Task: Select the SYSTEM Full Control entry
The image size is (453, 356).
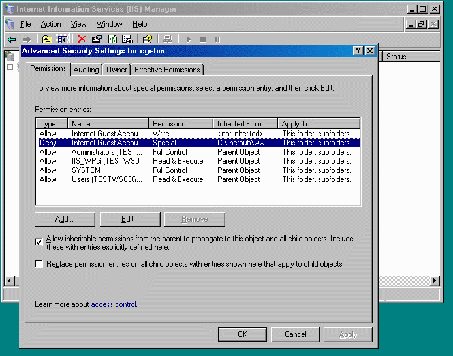Action: click(x=198, y=170)
